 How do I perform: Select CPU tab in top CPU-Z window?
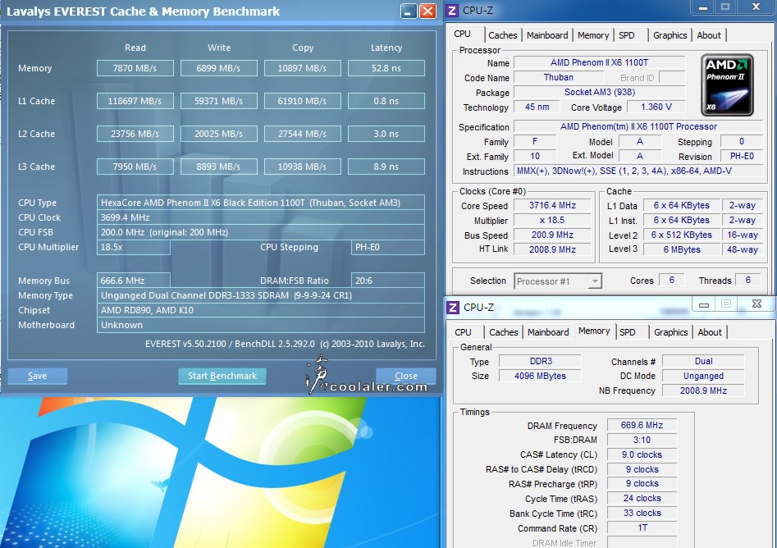tap(462, 34)
